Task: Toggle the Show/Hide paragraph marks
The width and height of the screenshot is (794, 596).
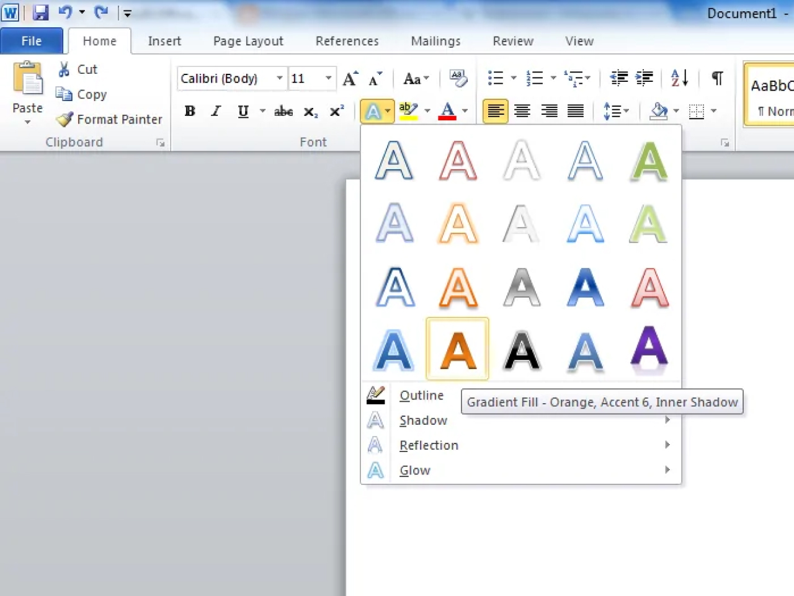Action: [x=717, y=79]
